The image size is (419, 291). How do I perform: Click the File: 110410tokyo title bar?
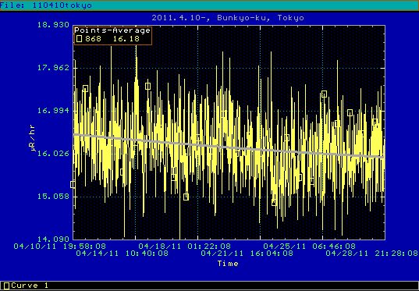coord(209,5)
